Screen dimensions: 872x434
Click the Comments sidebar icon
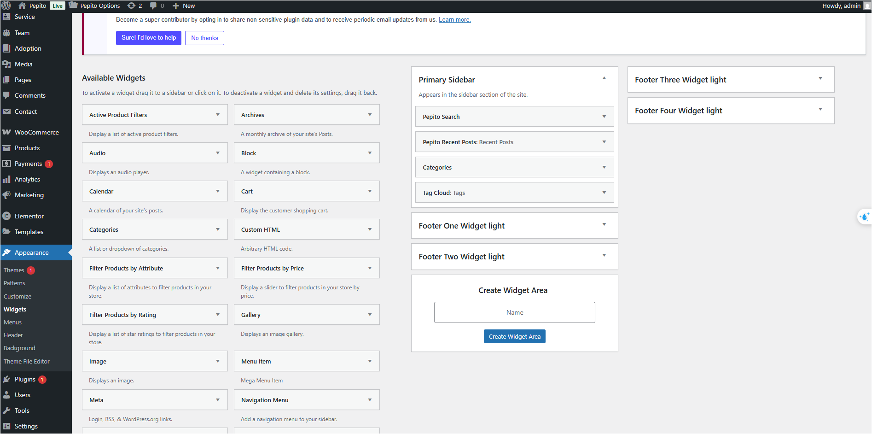coord(6,95)
